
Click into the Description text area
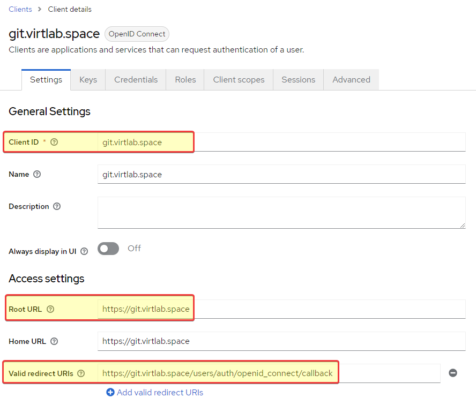tap(281, 212)
